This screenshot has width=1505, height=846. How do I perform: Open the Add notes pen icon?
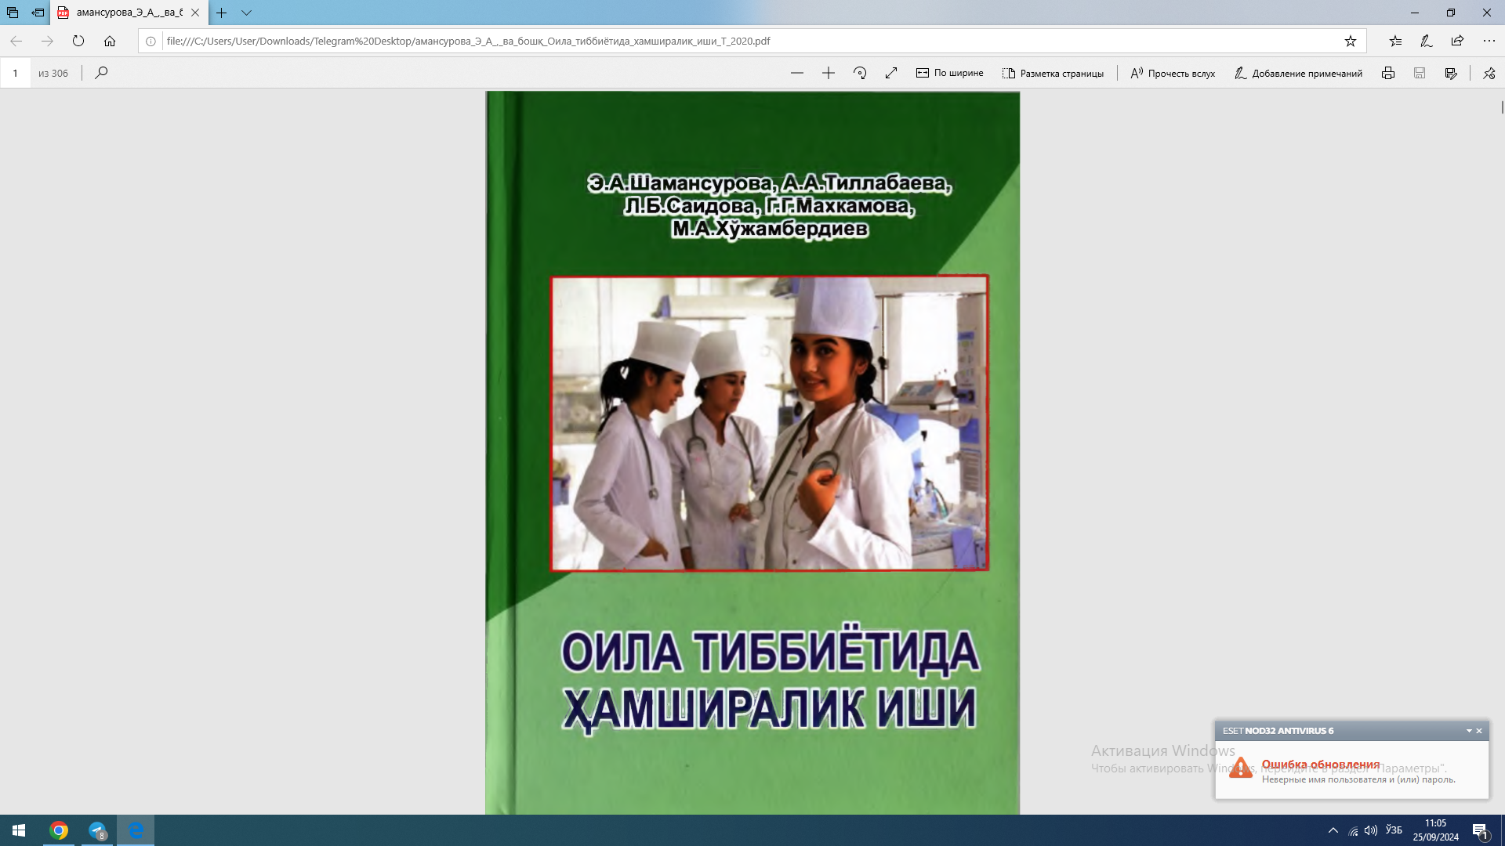point(1427,41)
